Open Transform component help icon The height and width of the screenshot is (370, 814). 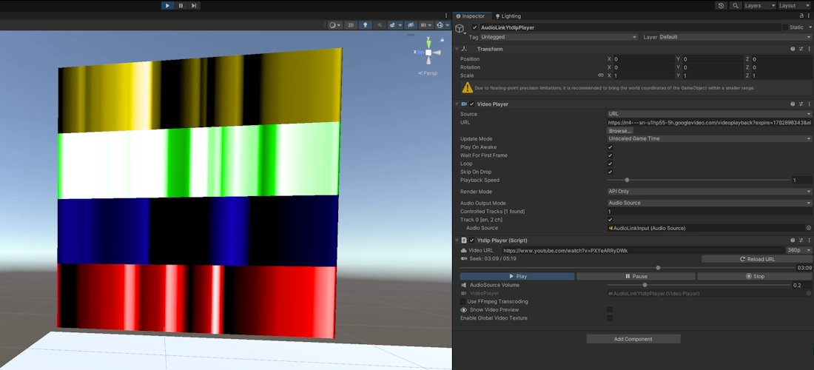(793, 49)
